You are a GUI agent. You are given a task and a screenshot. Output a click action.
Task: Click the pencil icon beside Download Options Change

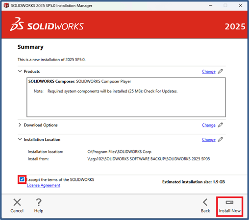pyautogui.click(x=220, y=125)
